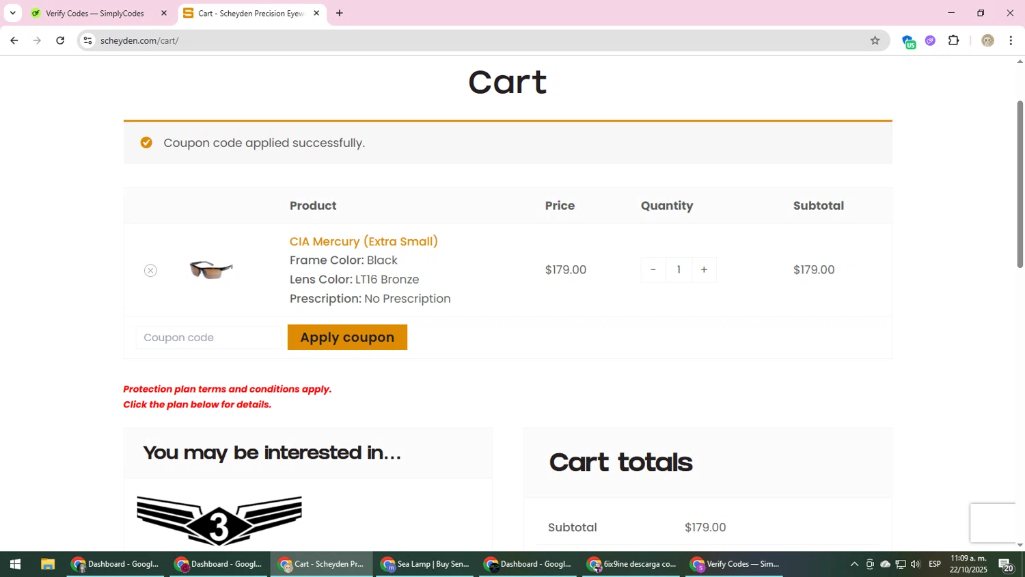
Task: Switch to Sea Lamp taskbar window
Action: click(x=425, y=564)
